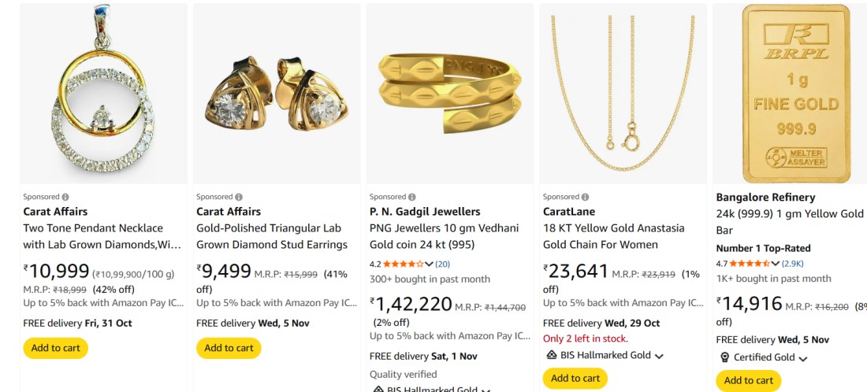Click Certified Gold badge icon on gold bar listing
867x392 pixels.
point(725,357)
